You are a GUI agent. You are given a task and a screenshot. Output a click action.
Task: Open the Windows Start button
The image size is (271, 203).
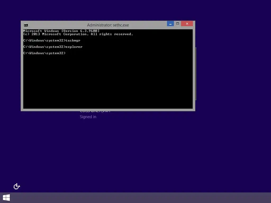(6, 198)
